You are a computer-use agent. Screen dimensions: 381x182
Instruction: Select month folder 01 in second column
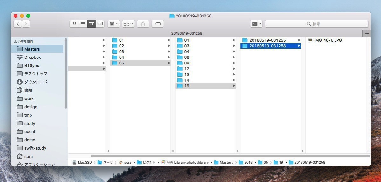click(x=141, y=40)
